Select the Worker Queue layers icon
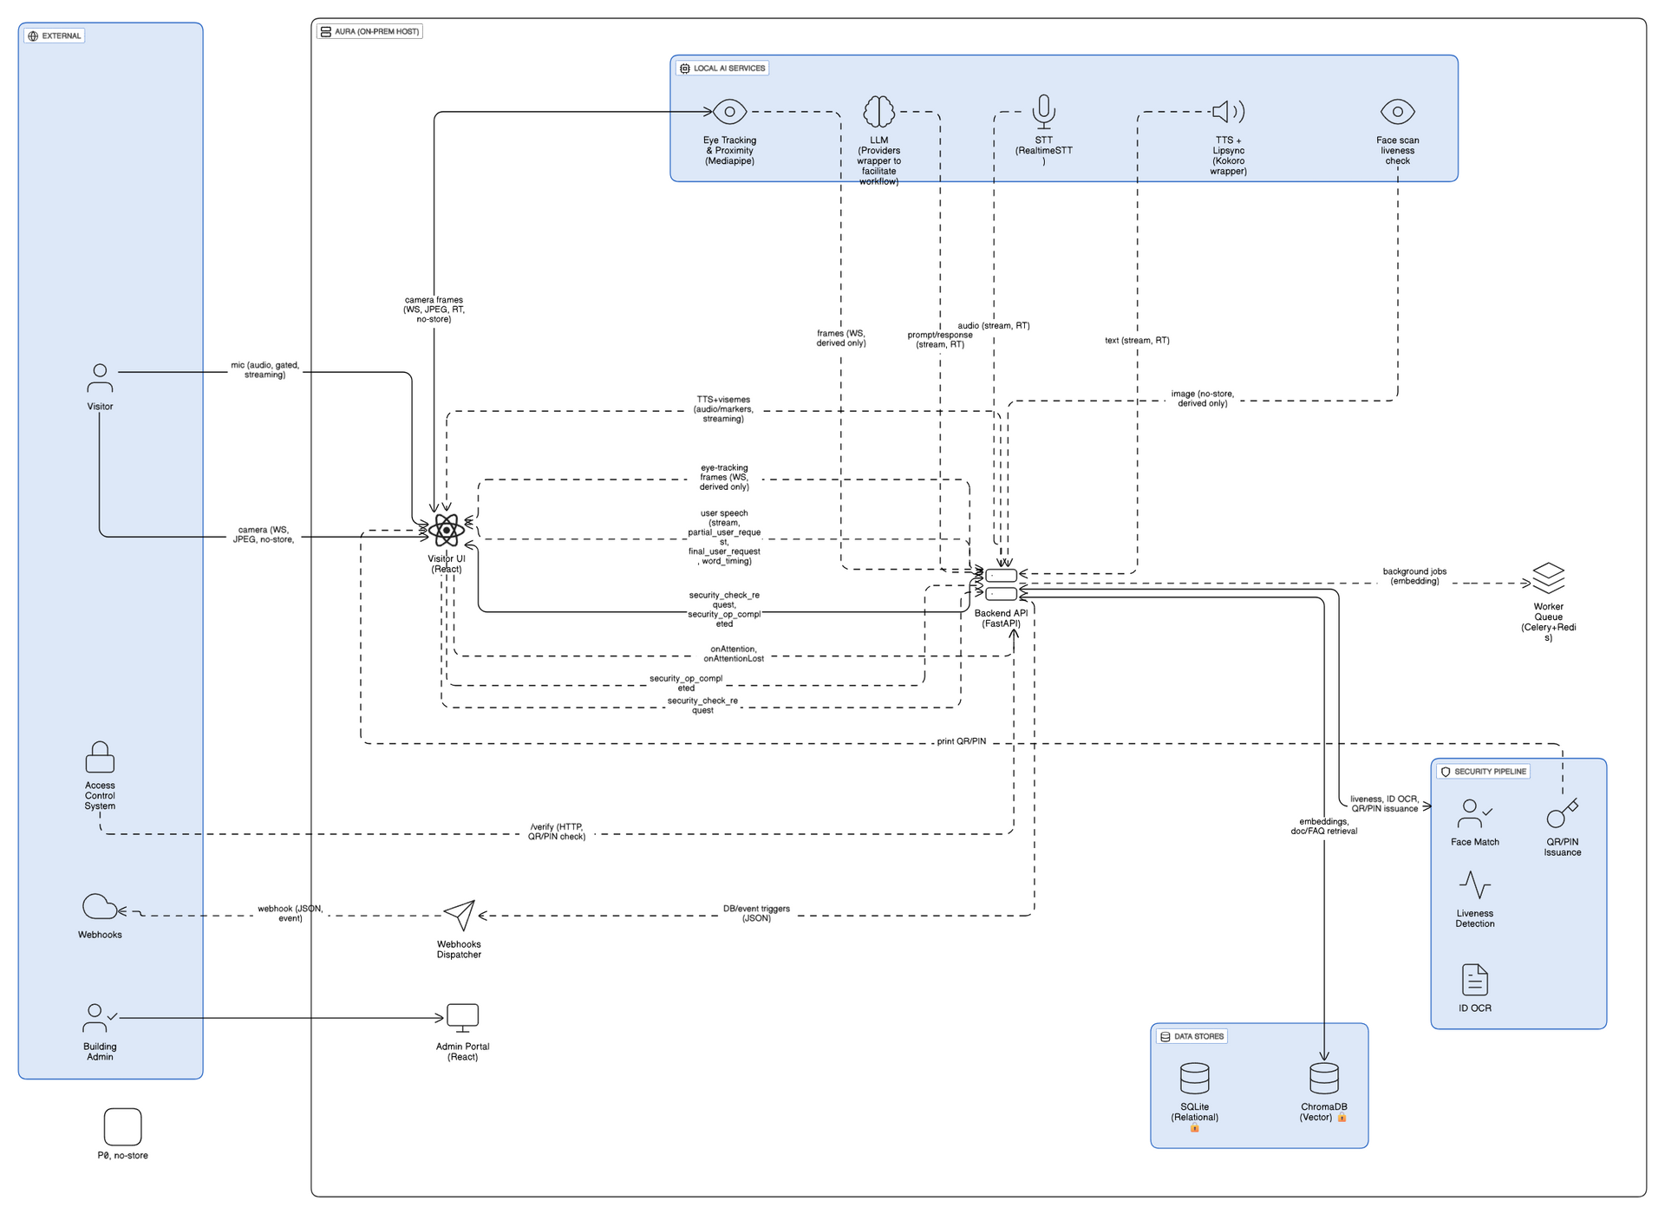 [x=1548, y=578]
